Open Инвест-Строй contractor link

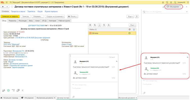point(67,44)
